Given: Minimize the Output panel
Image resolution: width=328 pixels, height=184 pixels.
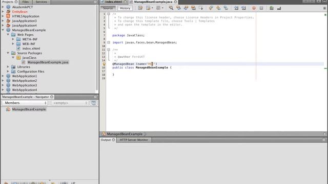Looking at the screenshot, I should pyautogui.click(x=324, y=140).
